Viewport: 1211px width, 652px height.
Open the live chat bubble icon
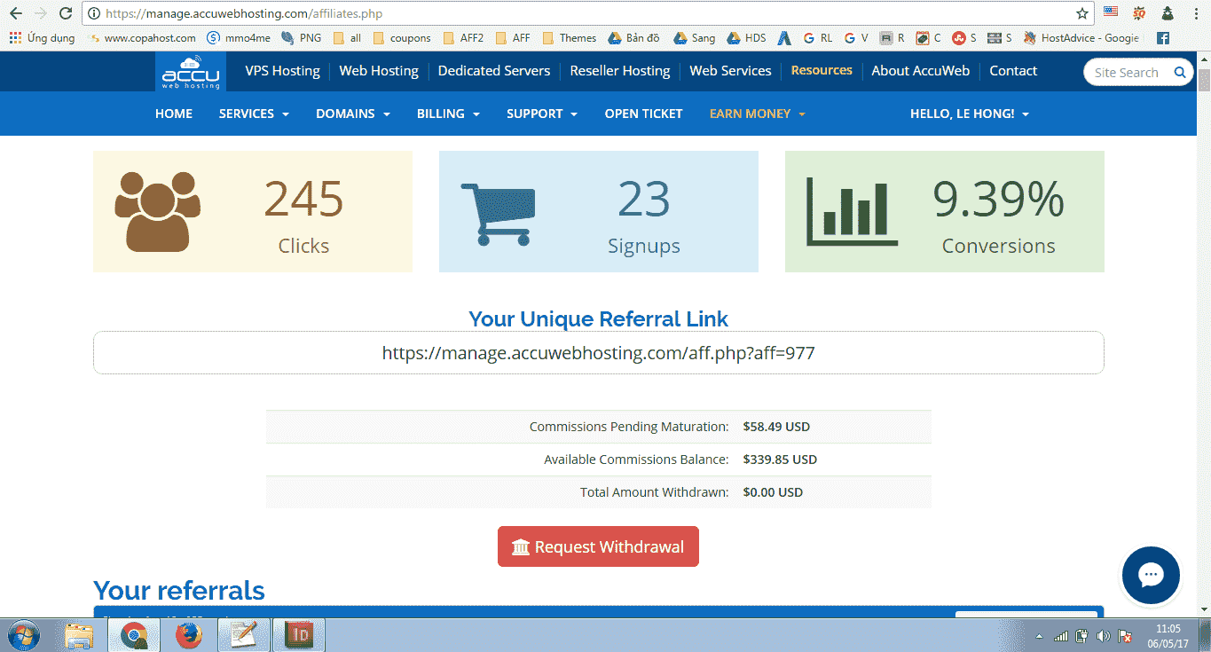coord(1151,575)
